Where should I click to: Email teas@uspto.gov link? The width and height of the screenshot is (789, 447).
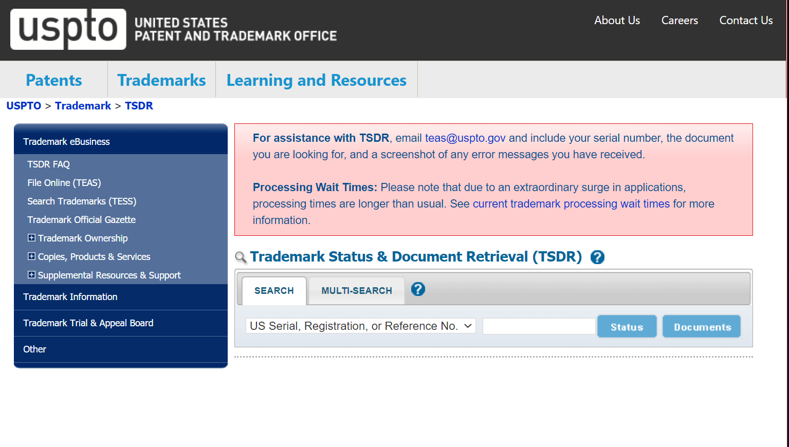465,138
